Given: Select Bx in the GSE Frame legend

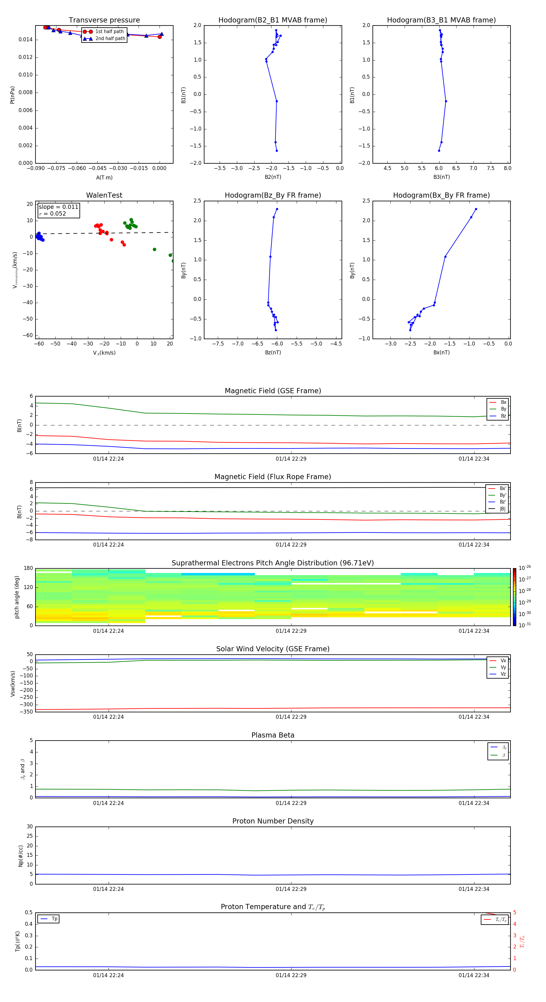Looking at the screenshot, I should click(498, 402).
